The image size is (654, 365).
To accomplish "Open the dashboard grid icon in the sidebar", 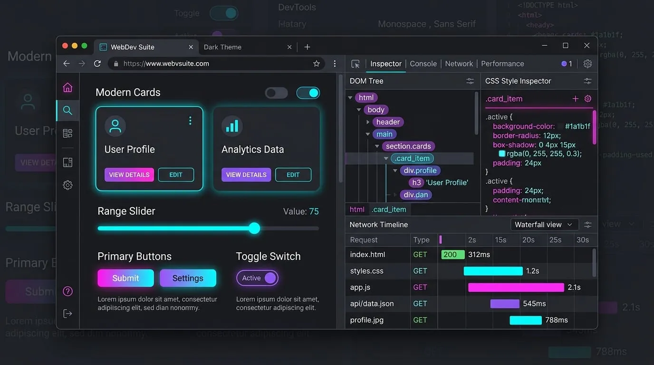I will (67, 134).
